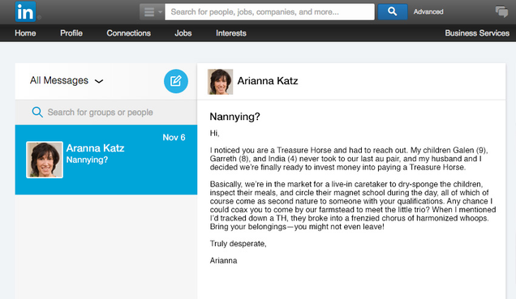The image size is (516, 299).
Task: Open the Jobs menu item
Action: click(183, 33)
